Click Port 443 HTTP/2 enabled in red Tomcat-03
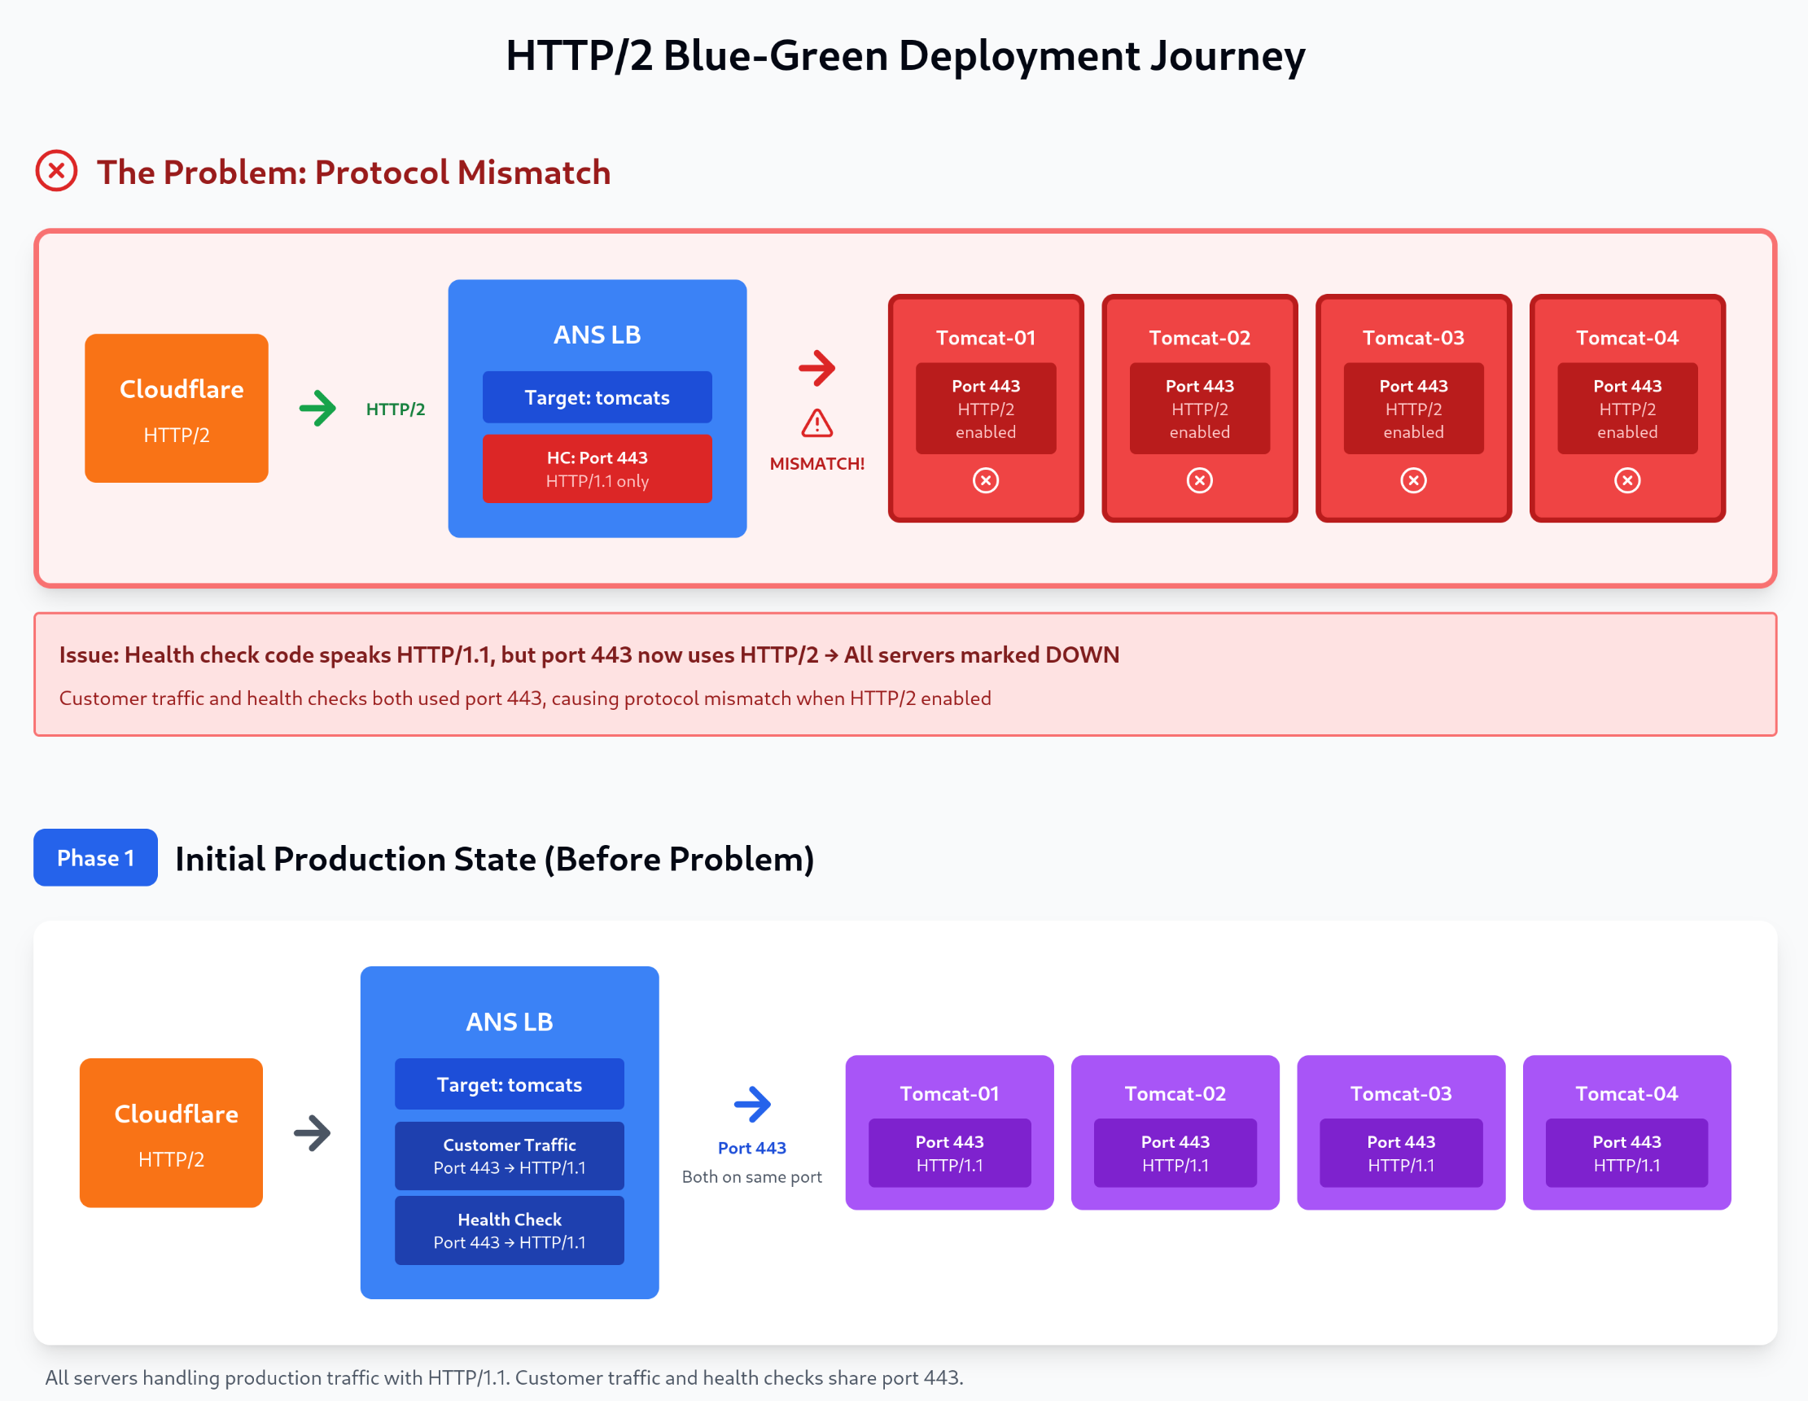This screenshot has width=1808, height=1401. coord(1414,408)
